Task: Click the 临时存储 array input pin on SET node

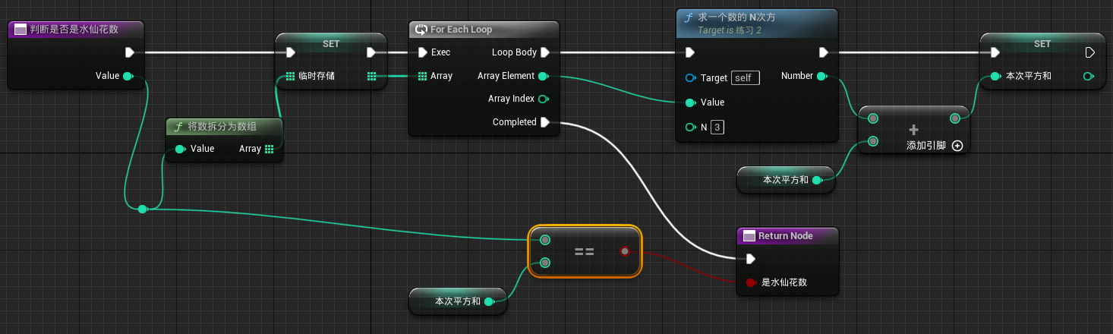Action: (291, 76)
